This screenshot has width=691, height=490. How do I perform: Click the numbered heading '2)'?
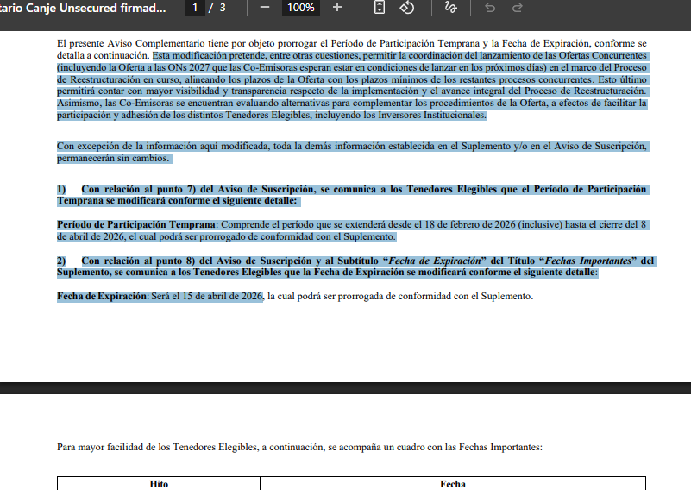[x=61, y=261]
